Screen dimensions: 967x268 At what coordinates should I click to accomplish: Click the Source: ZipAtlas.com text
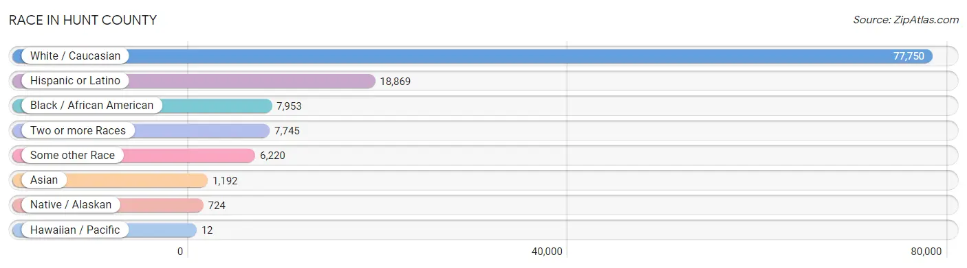pos(906,20)
